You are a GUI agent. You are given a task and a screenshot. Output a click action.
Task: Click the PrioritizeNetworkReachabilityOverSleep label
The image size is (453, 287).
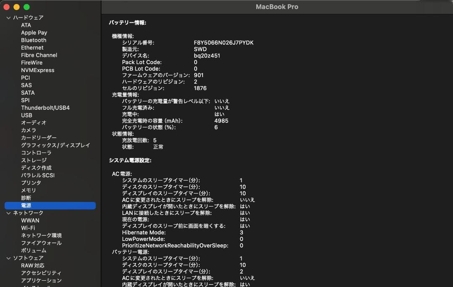coord(175,246)
